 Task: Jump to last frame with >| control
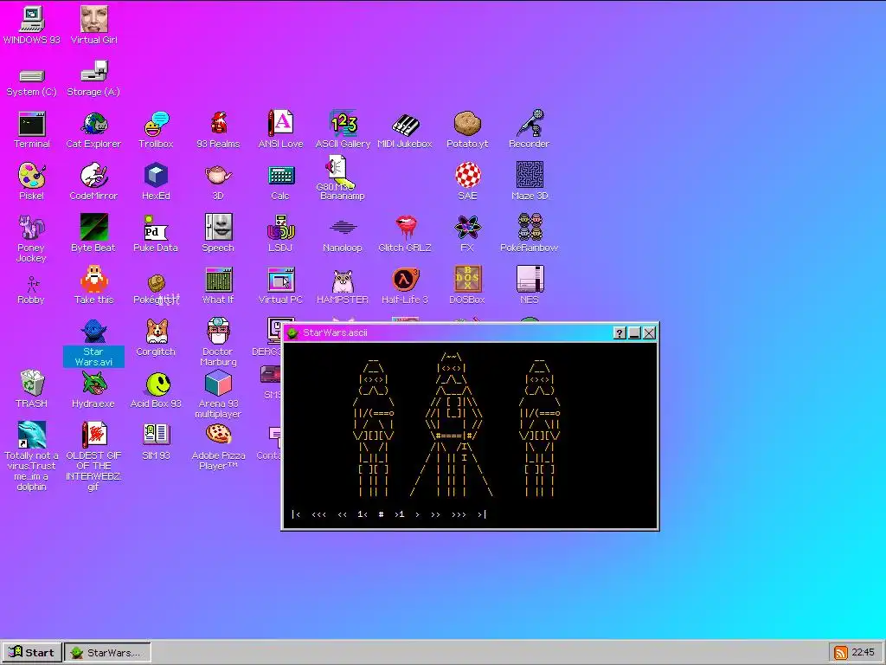point(481,514)
